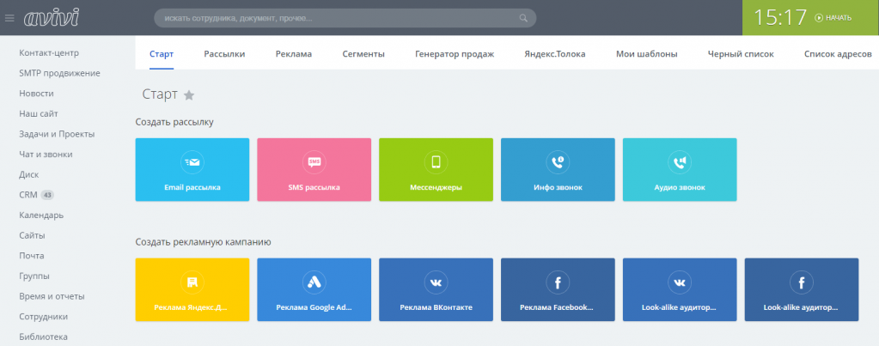Focus the employee and document search field
Viewport: 879px width, 346px height.
(345, 18)
